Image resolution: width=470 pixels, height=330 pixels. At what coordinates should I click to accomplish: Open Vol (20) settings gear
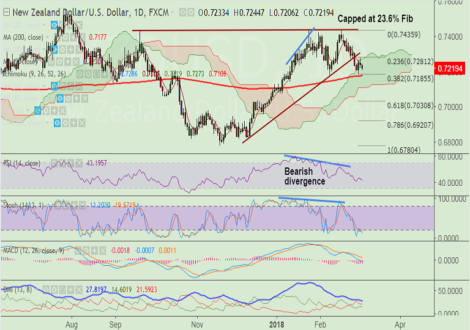tap(46, 111)
